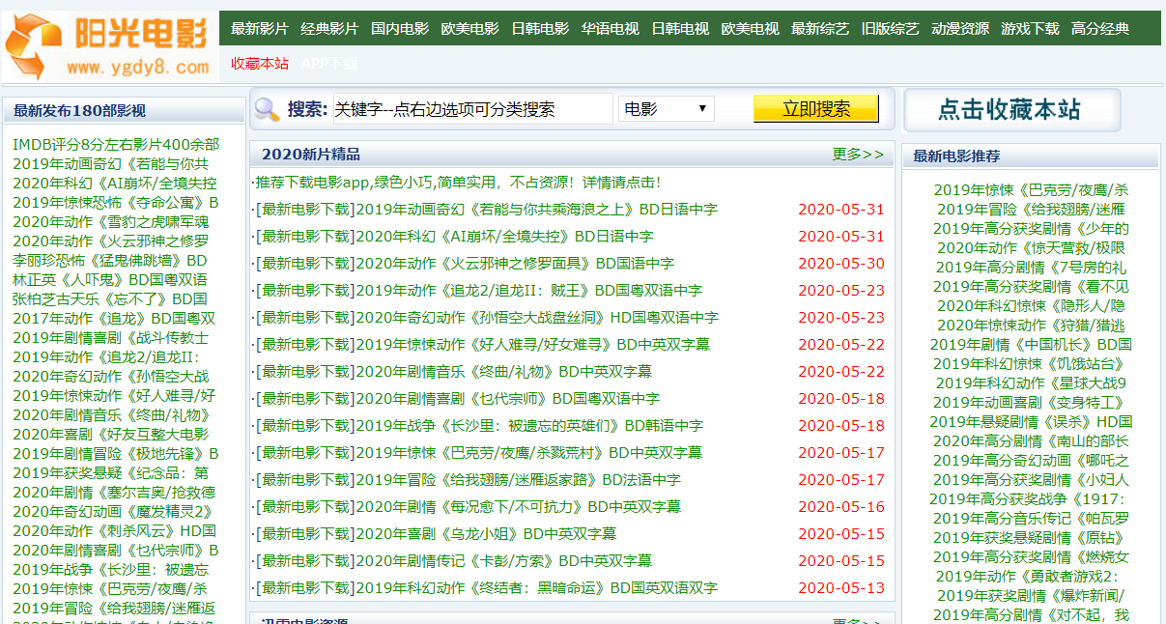Go to 旧版综艺 section
The image size is (1166, 624).
click(x=891, y=28)
